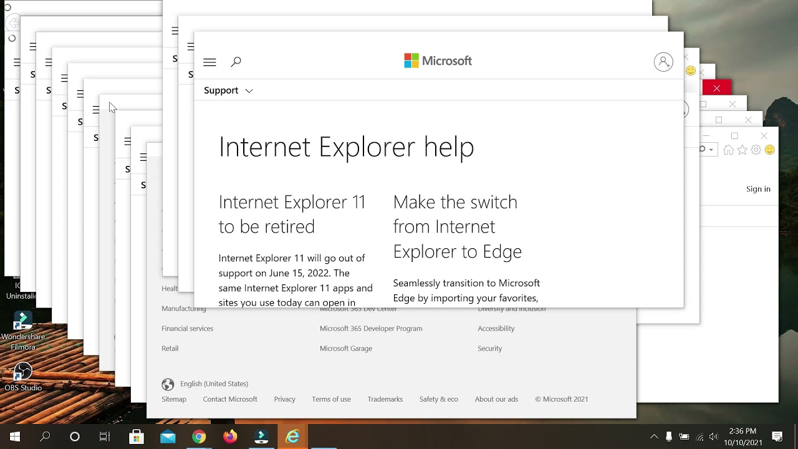798x449 pixels.
Task: Open the 'Sitemap' footer link
Action: click(x=174, y=399)
